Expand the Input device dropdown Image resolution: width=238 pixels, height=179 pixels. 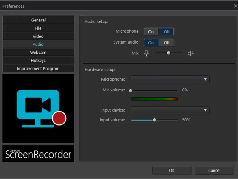(x=170, y=110)
